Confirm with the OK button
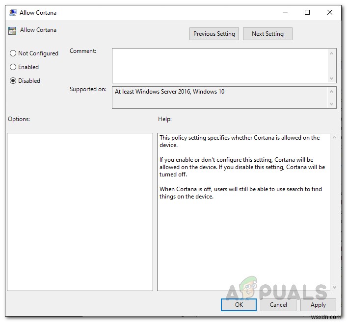The image size is (347, 322). (239, 305)
